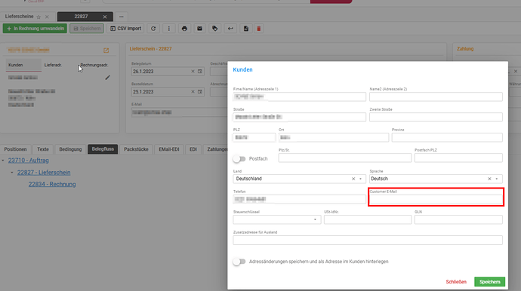This screenshot has height=291, width=521.
Task: Clear the Land Deutschland selection
Action: coord(353,179)
